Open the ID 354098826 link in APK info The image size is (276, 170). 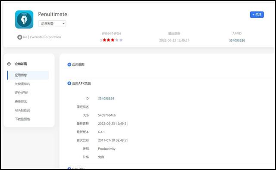[x=106, y=99]
